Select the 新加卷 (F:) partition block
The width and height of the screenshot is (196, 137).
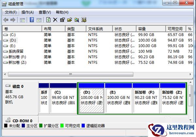coord(146,98)
